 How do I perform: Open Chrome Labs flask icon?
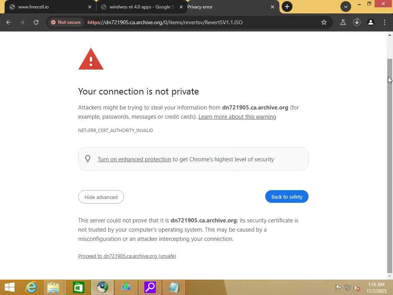click(x=343, y=22)
